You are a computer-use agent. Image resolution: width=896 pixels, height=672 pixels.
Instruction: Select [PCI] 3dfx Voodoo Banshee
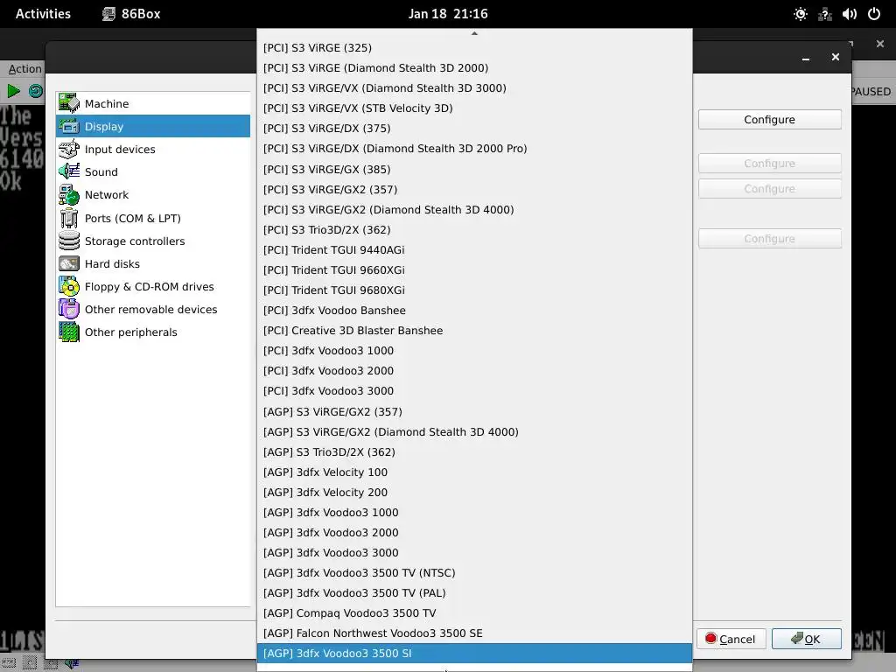click(x=474, y=311)
